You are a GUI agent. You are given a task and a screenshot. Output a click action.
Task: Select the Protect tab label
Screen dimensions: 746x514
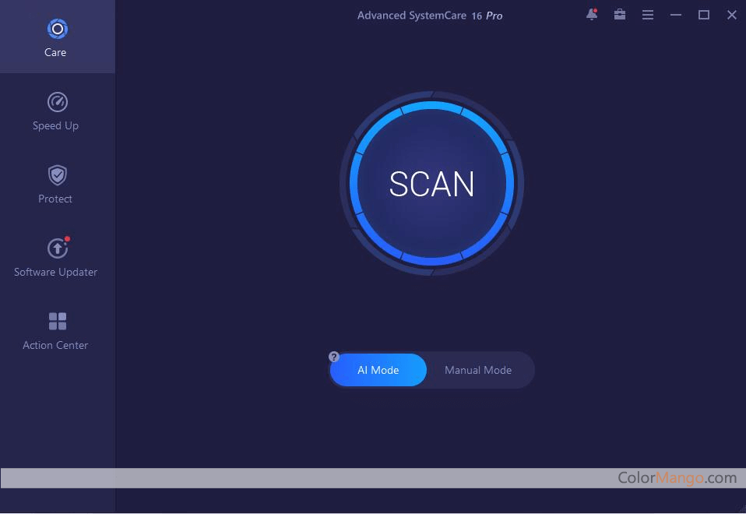pos(55,199)
